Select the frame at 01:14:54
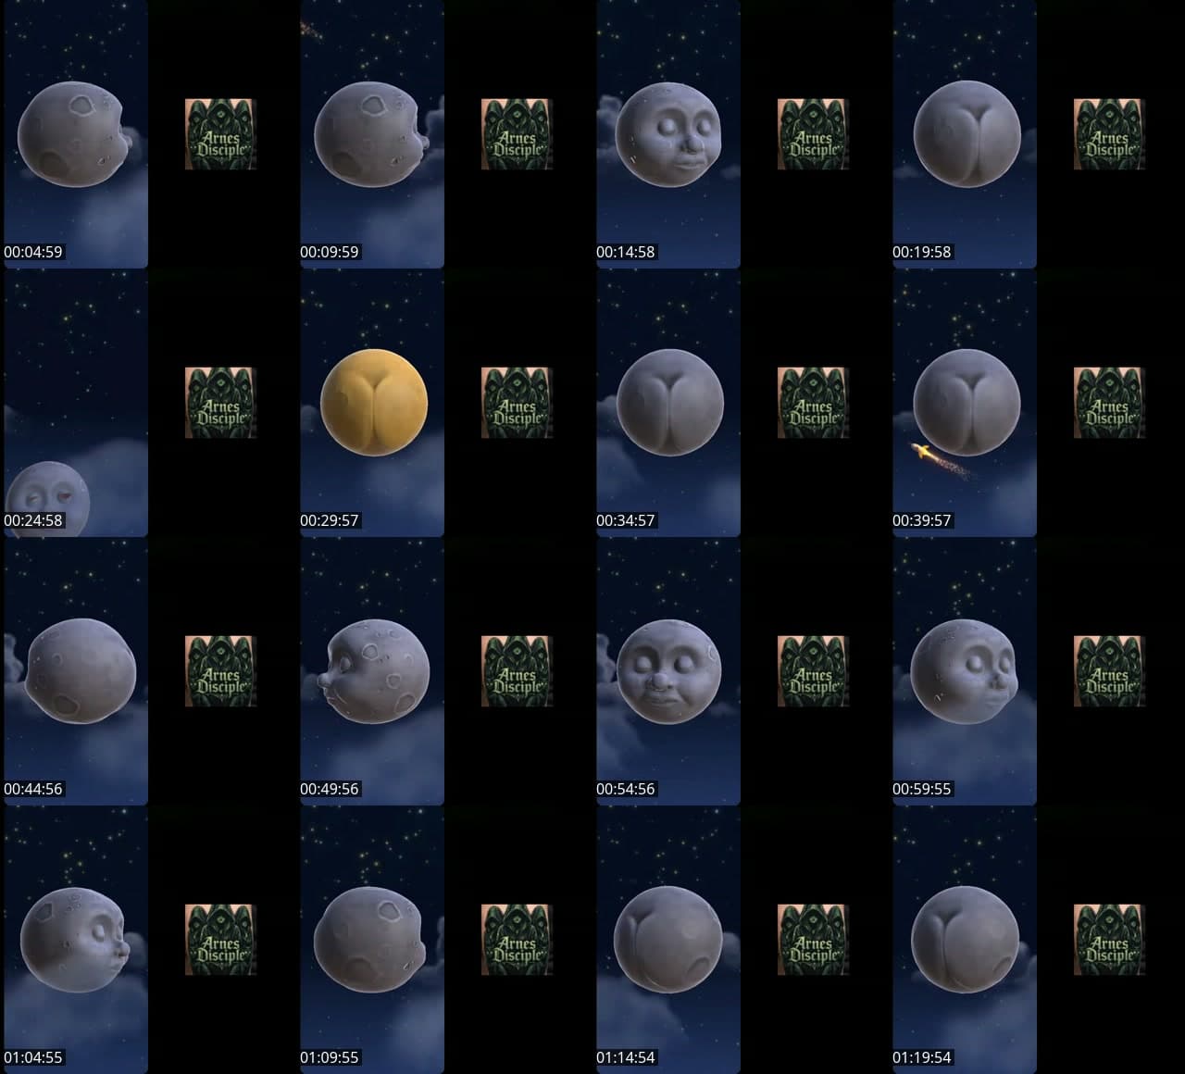The height and width of the screenshot is (1074, 1185). [668, 940]
